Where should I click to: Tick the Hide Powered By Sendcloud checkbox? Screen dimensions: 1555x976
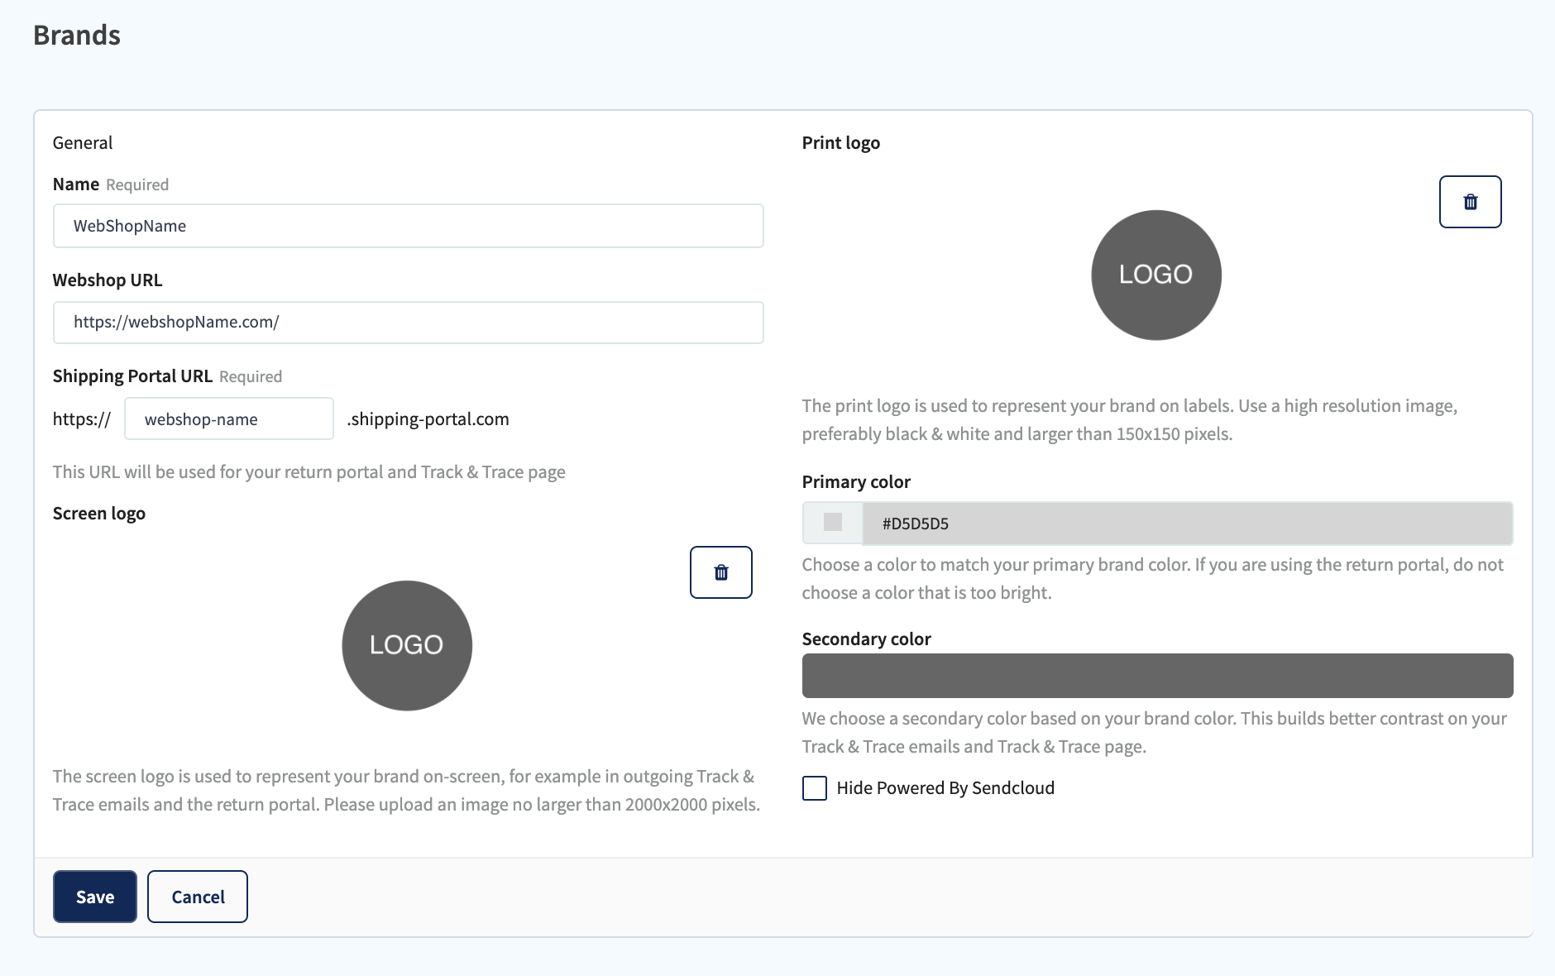(x=815, y=788)
